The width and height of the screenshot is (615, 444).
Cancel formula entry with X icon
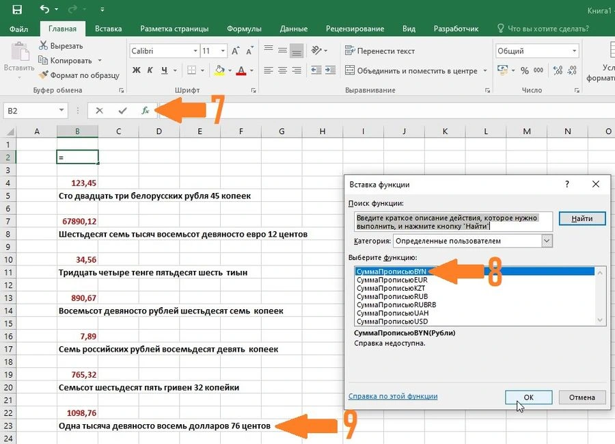(x=100, y=110)
